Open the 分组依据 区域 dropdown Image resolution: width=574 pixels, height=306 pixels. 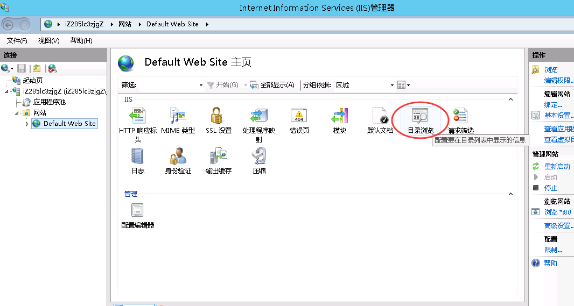pos(365,85)
